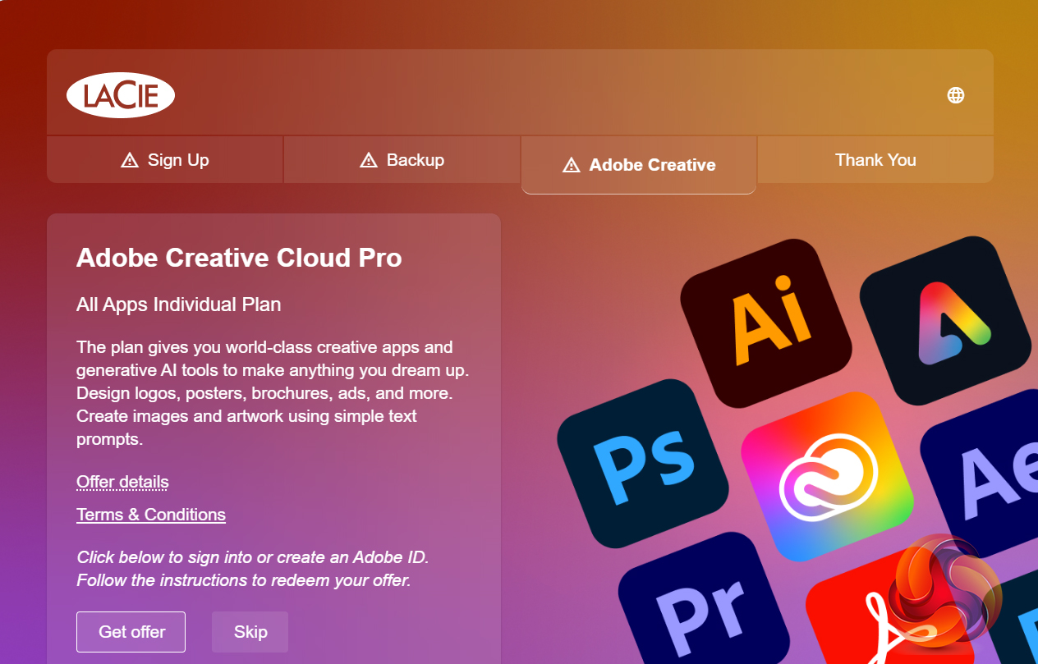This screenshot has width=1038, height=664.
Task: Select the Adobe Creative tab
Action: click(639, 165)
